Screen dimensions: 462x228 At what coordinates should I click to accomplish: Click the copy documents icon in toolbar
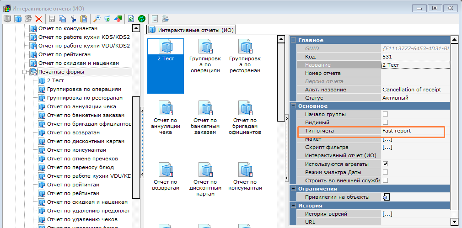pyautogui.click(x=62, y=19)
